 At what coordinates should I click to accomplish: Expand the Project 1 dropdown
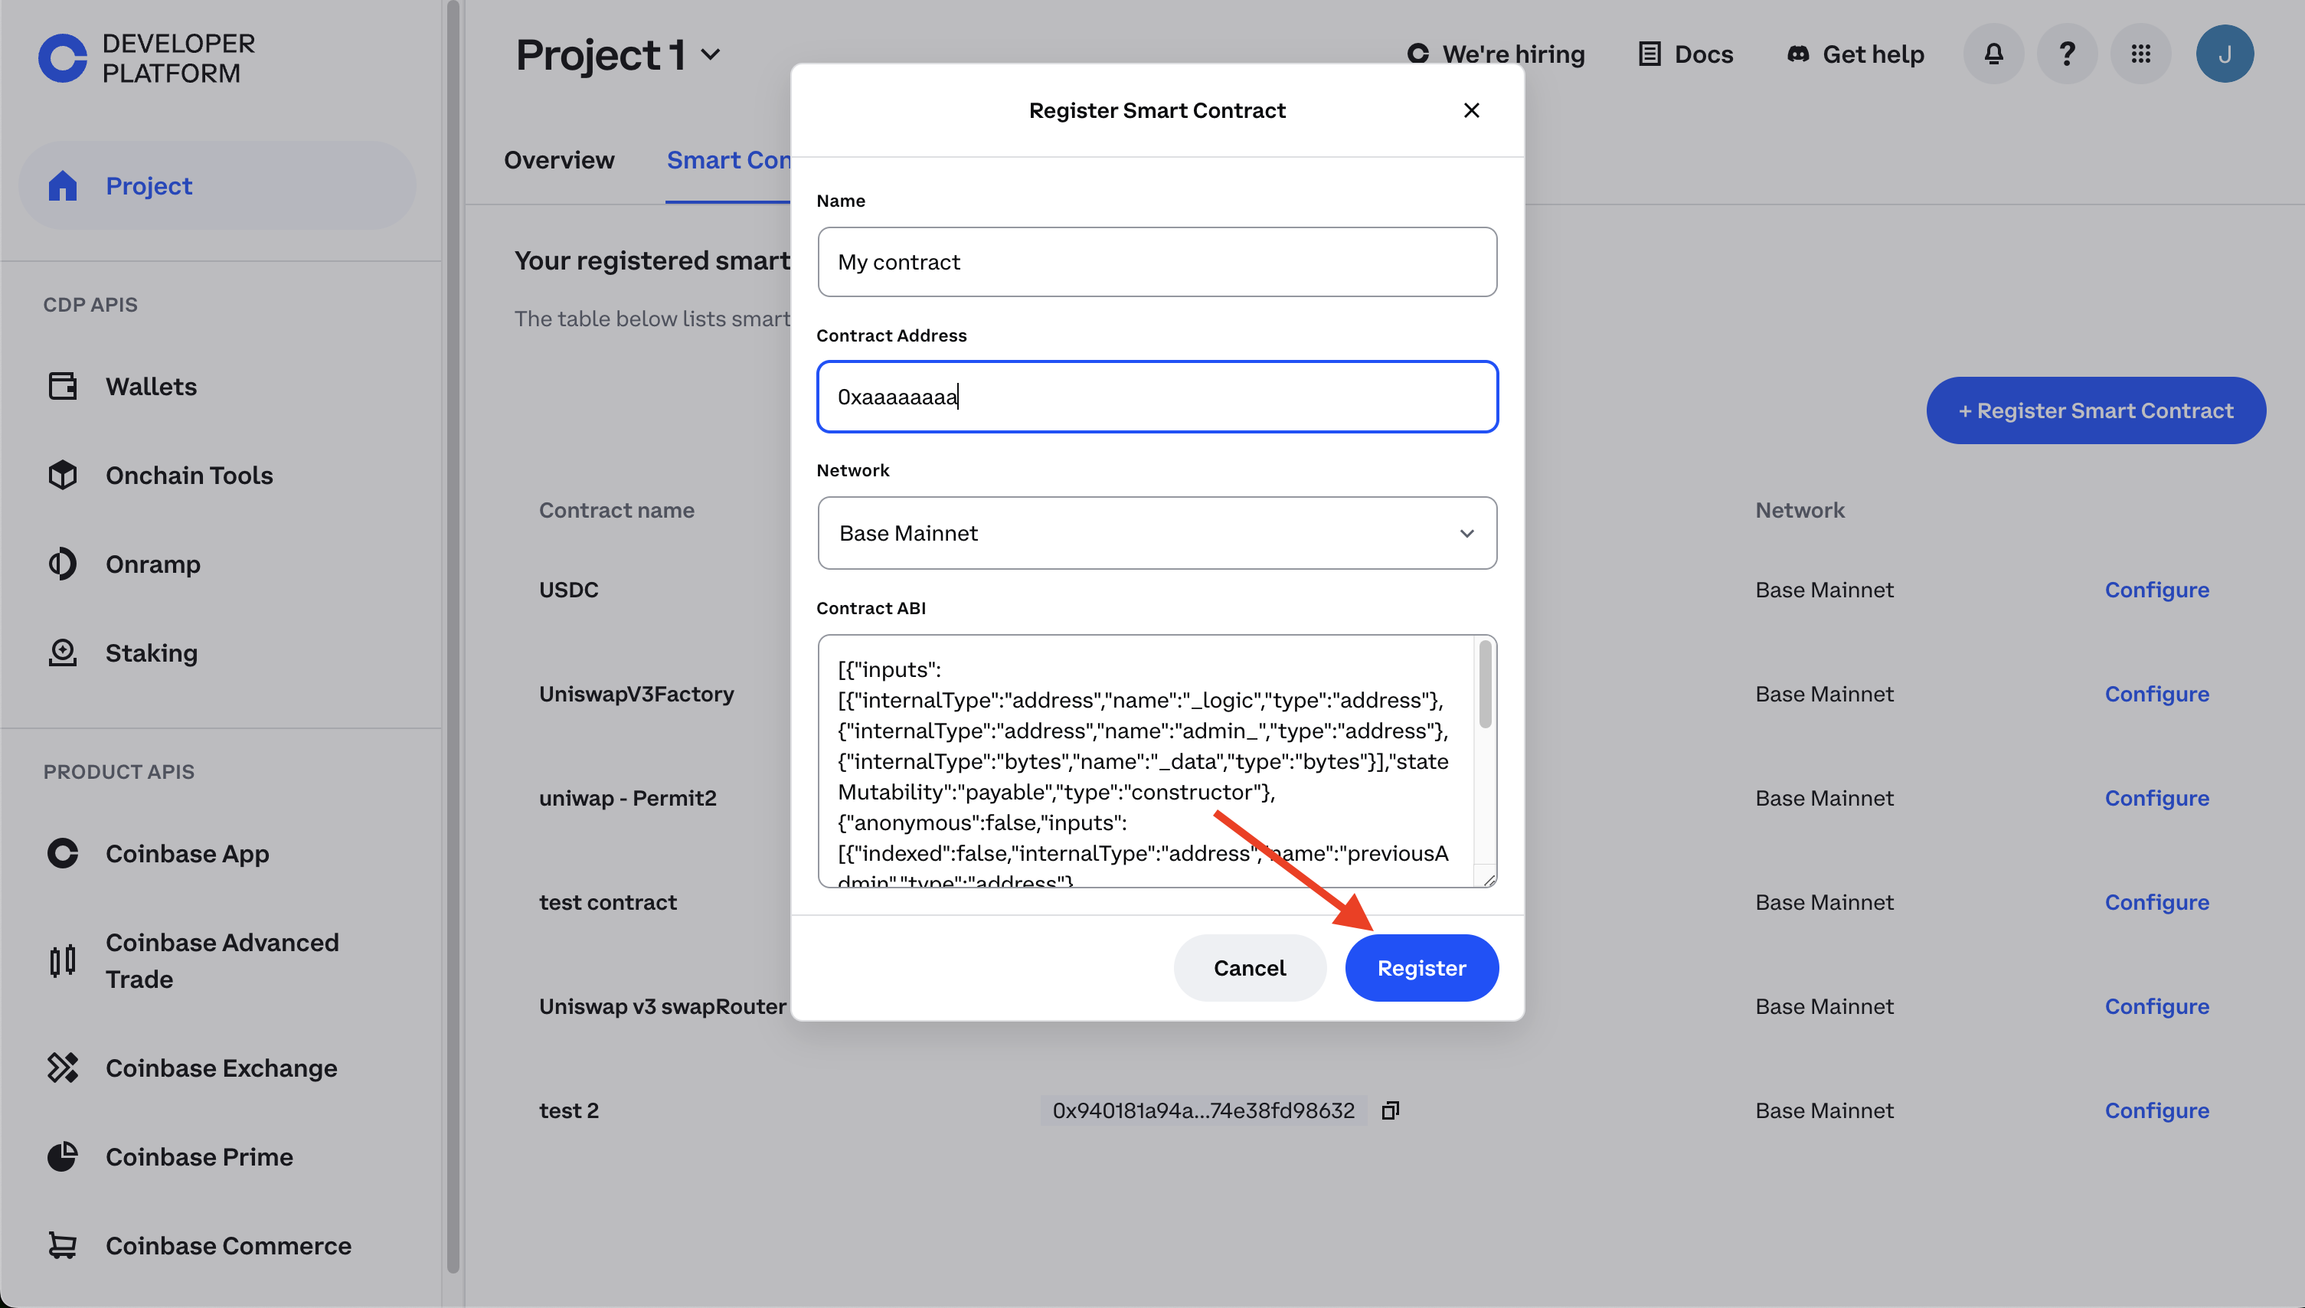pos(710,55)
